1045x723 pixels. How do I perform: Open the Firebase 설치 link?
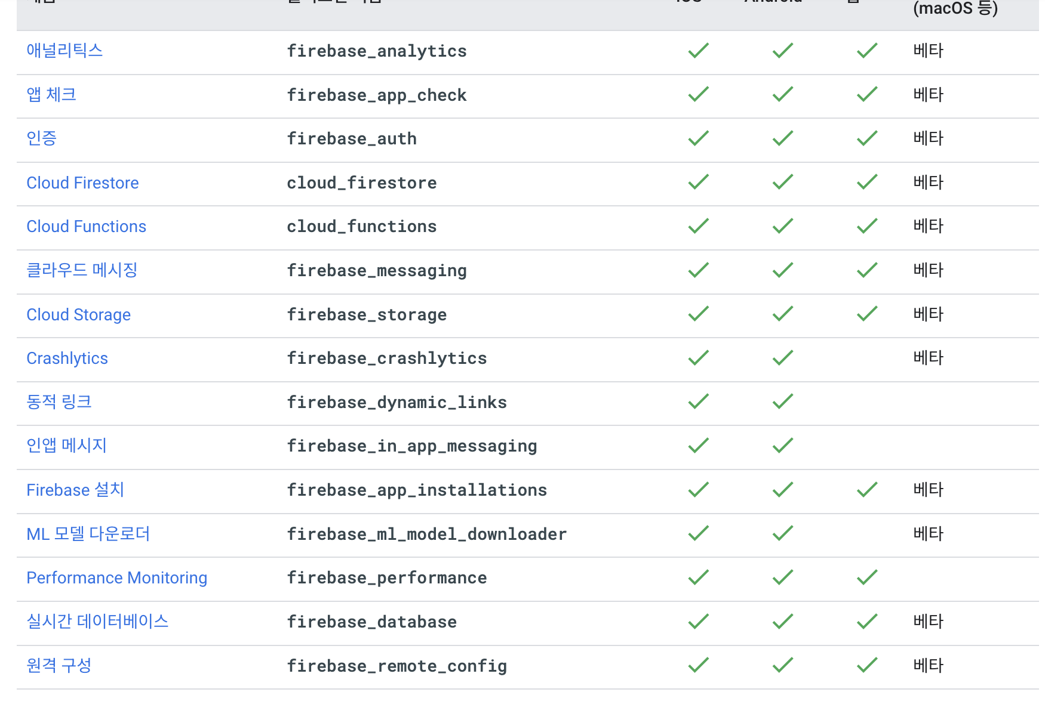click(x=75, y=490)
